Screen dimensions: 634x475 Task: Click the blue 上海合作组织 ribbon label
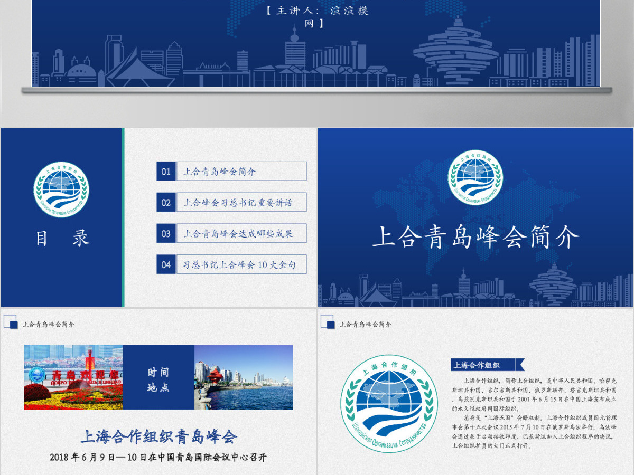point(488,365)
